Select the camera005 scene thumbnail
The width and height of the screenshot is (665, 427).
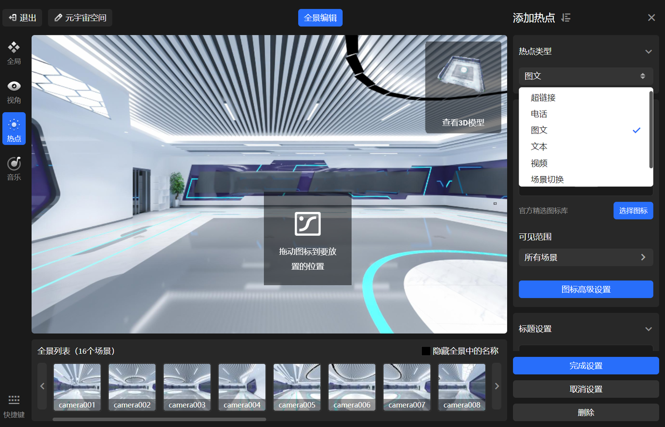297,387
